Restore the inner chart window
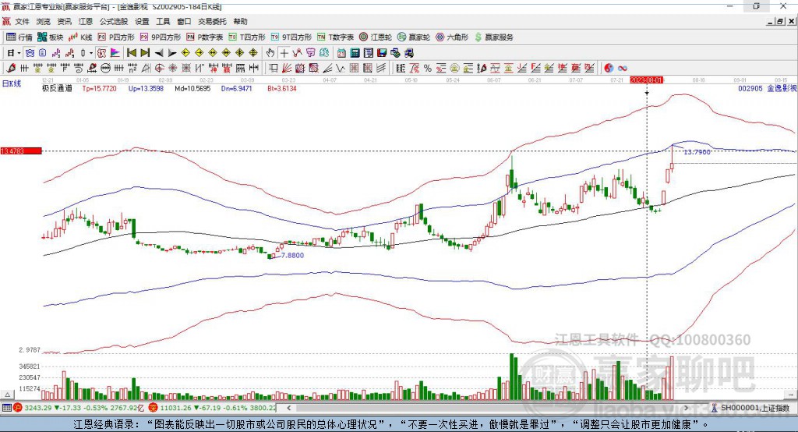The width and height of the screenshot is (798, 432). pyautogui.click(x=779, y=21)
